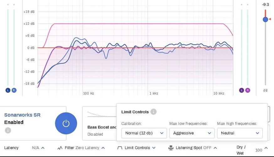Open Max low frequencies Aggressive dropdown
The width and height of the screenshot is (274, 157).
click(x=192, y=133)
